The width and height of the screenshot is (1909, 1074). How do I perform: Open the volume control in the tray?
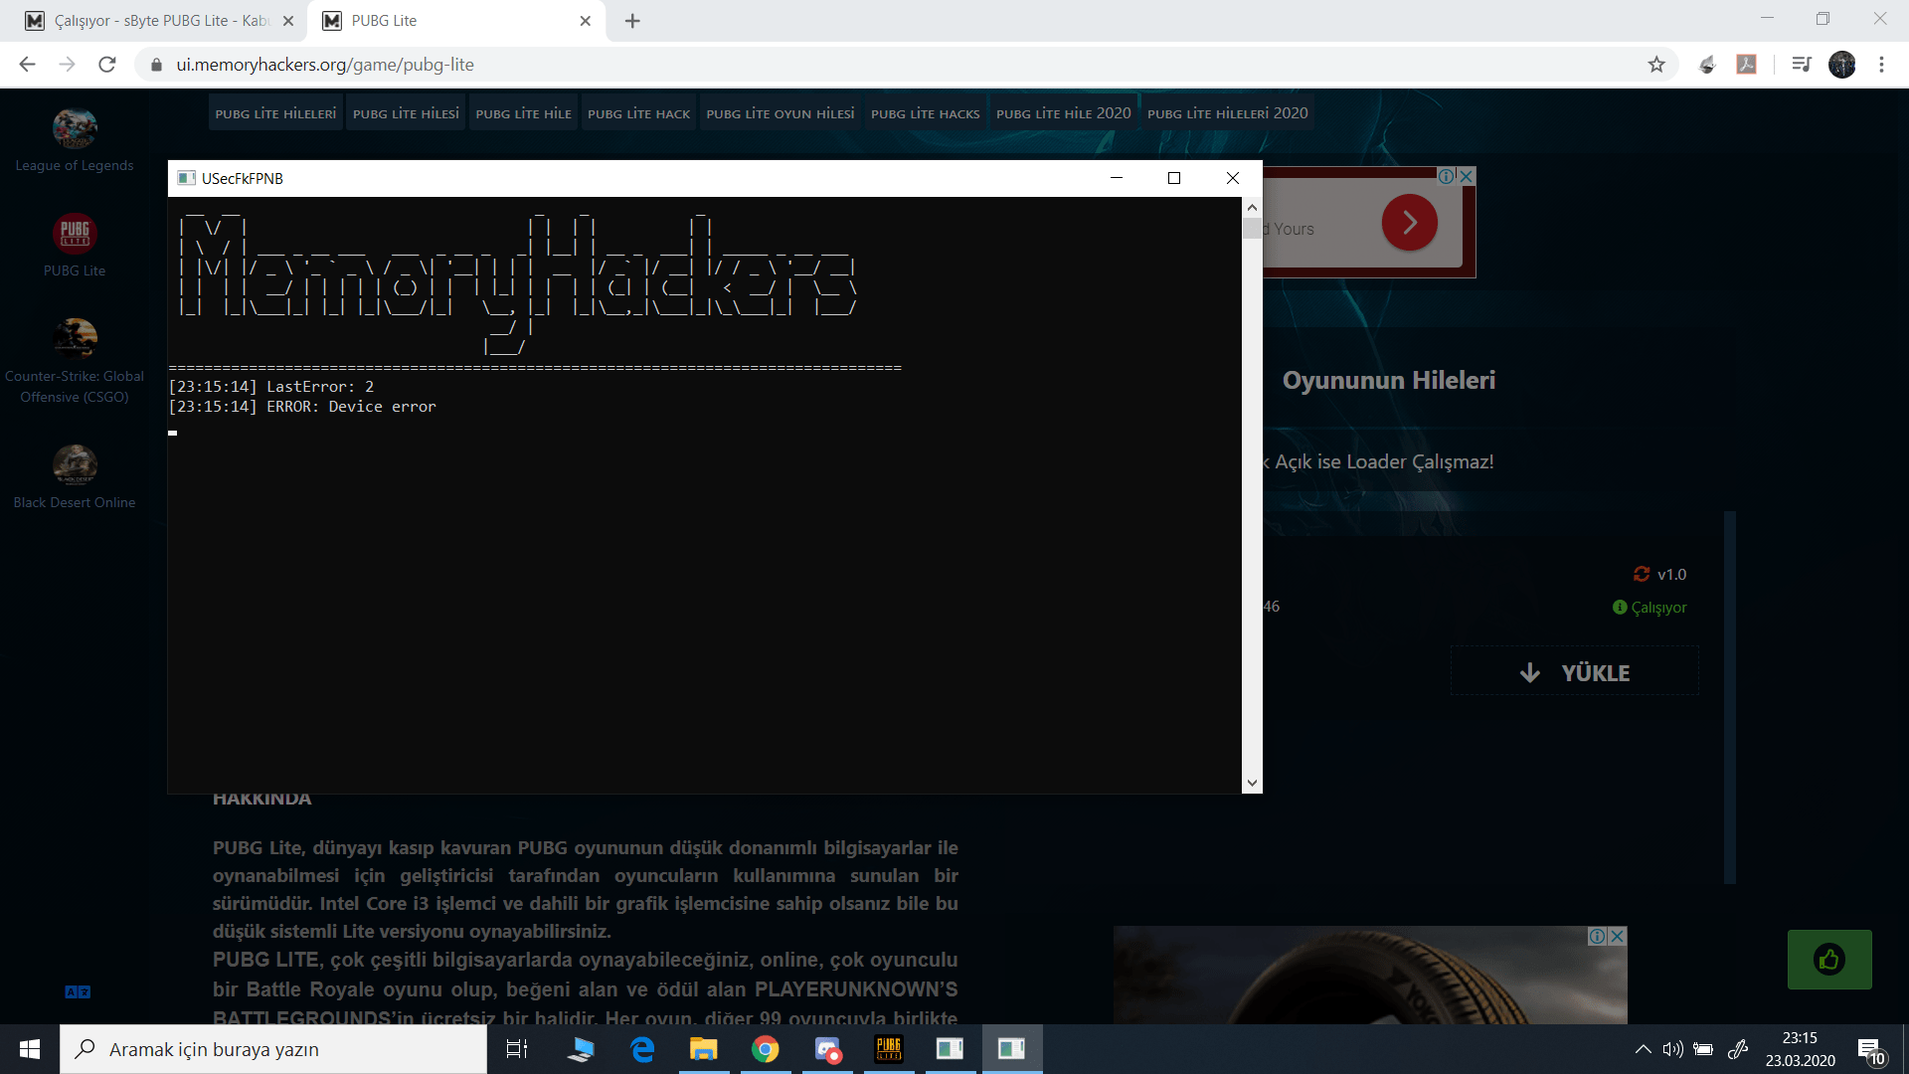tap(1672, 1049)
